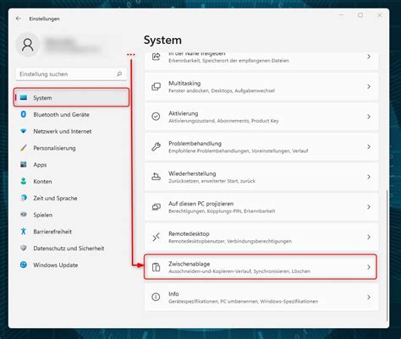Click the Multitasking title
The height and width of the screenshot is (339, 401).
pyautogui.click(x=184, y=83)
